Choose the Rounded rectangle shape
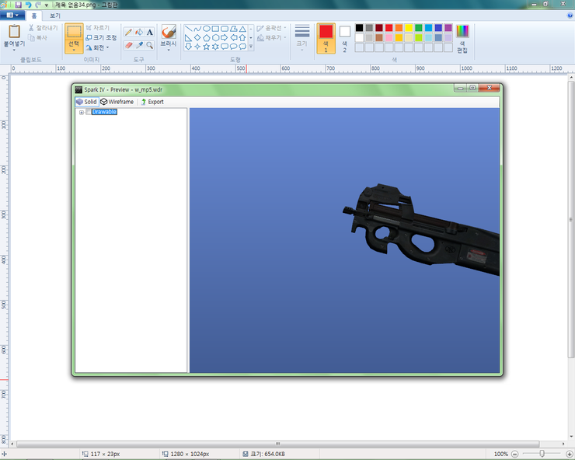The image size is (575, 460). tap(225, 29)
